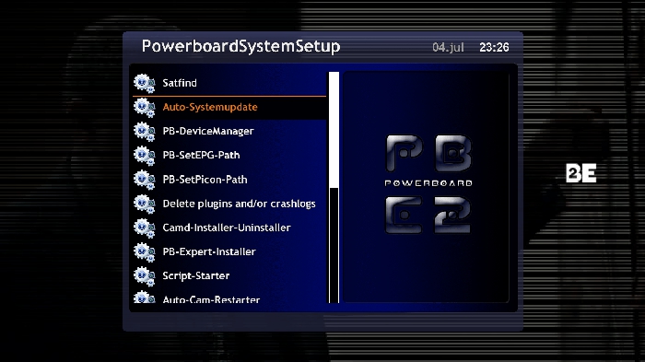The image size is (645, 362).
Task: Click the gear icon next to PB-SetEPG-Path
Action: click(144, 156)
